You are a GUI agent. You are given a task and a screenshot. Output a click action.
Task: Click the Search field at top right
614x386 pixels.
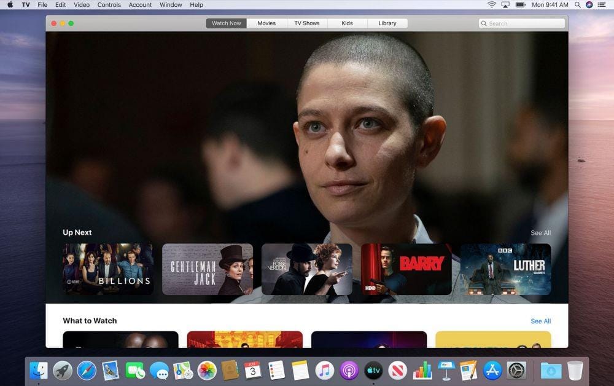click(521, 23)
